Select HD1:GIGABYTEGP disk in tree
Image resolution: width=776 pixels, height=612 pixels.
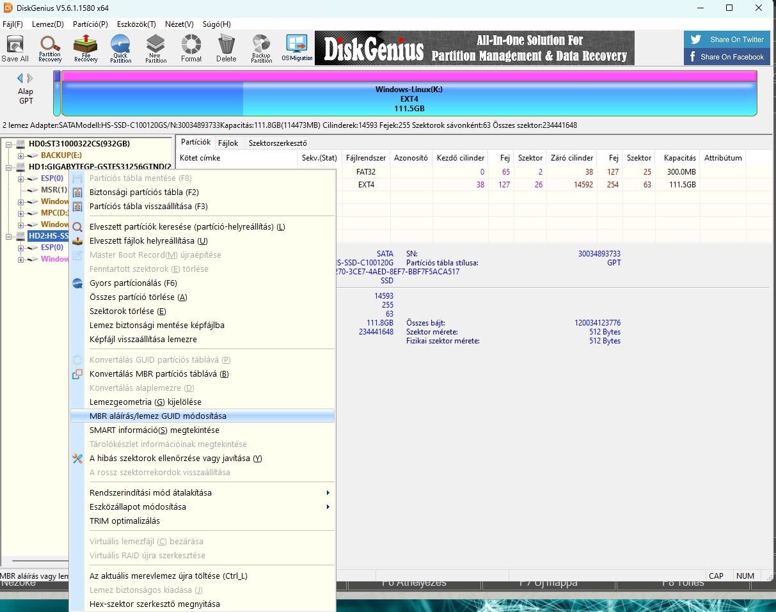tap(100, 167)
